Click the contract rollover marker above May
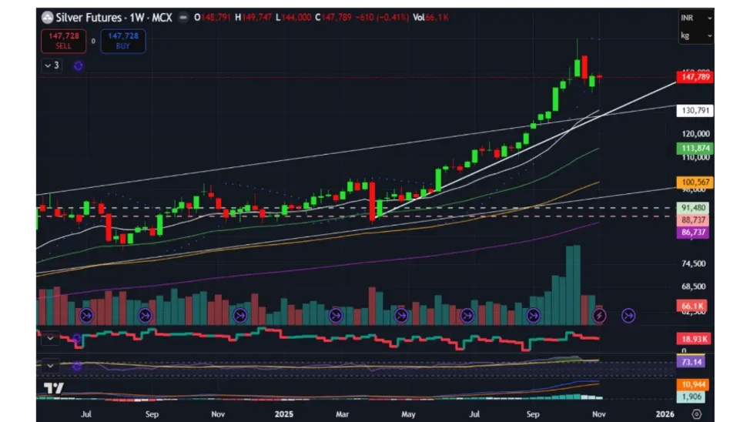Viewport: 750px width, 422px height. 401,316
